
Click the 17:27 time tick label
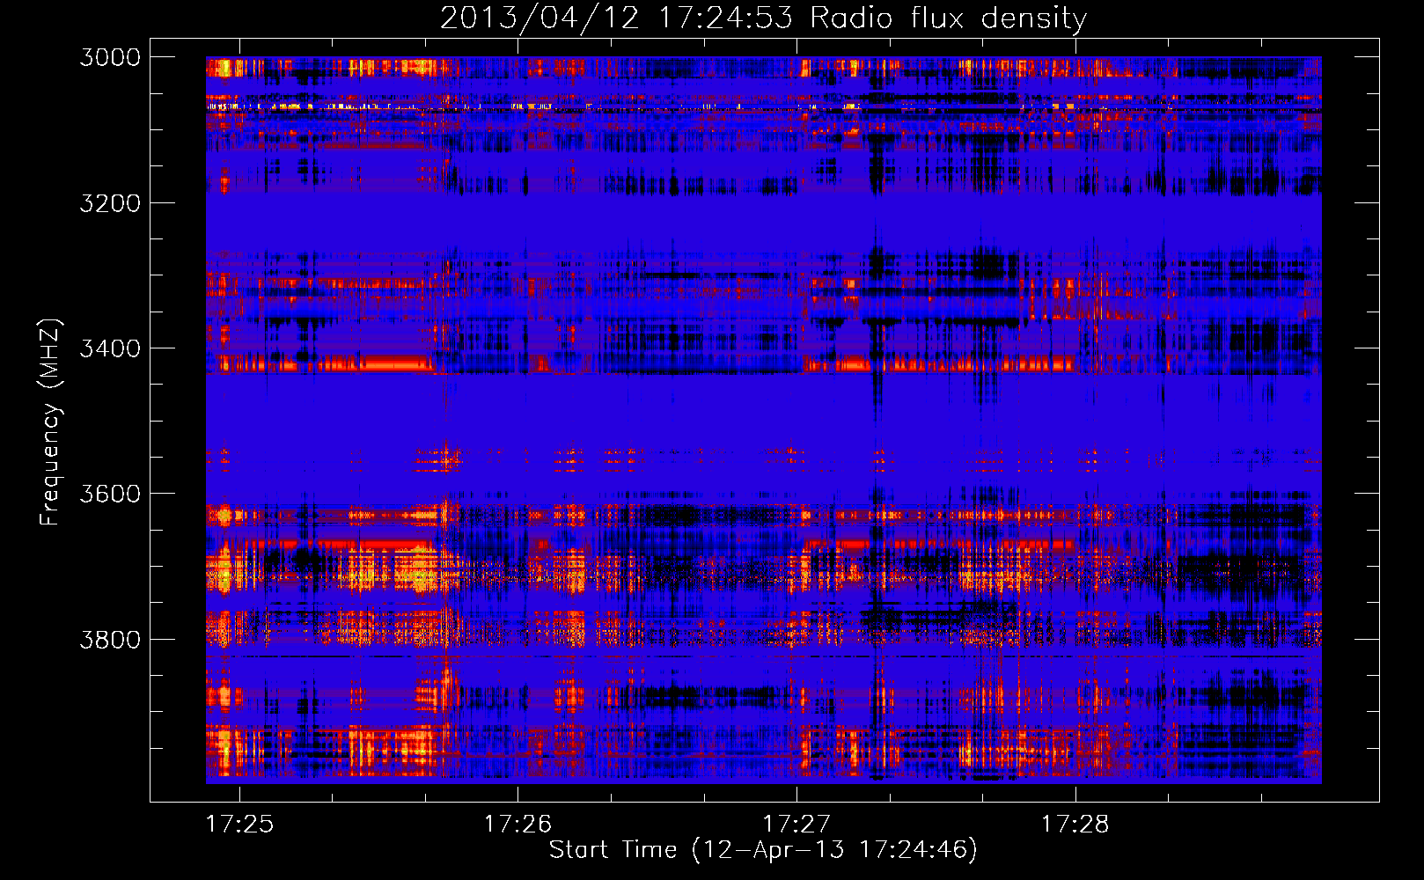(796, 824)
